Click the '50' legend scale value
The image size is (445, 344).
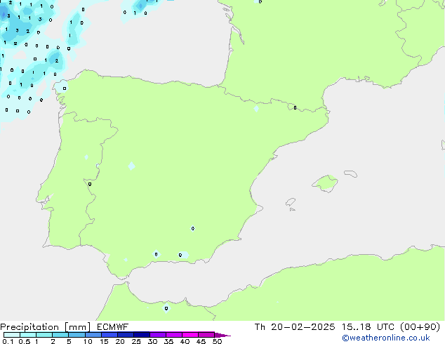click(217, 341)
